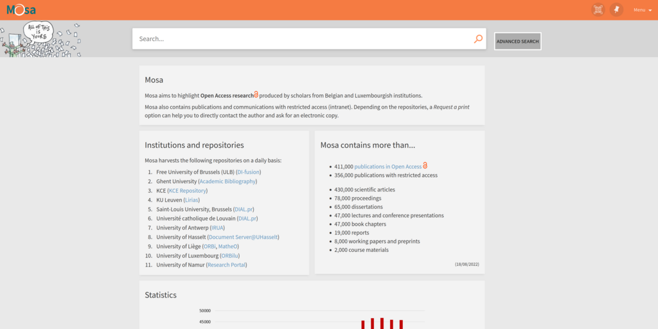Click the pin icon in header
The width and height of the screenshot is (658, 329).
click(x=616, y=10)
